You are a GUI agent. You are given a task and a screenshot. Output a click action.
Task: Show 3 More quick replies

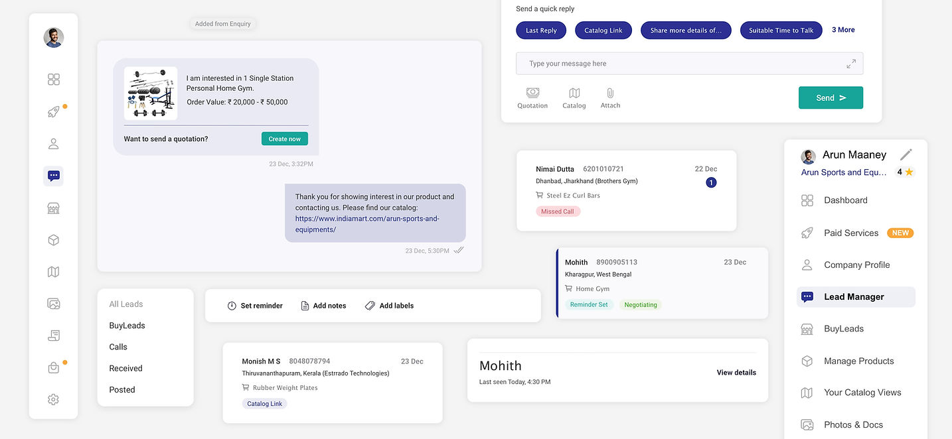[843, 30]
